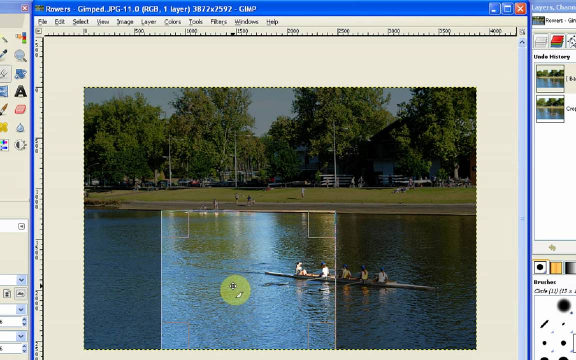Open the Layer menu

click(x=148, y=21)
